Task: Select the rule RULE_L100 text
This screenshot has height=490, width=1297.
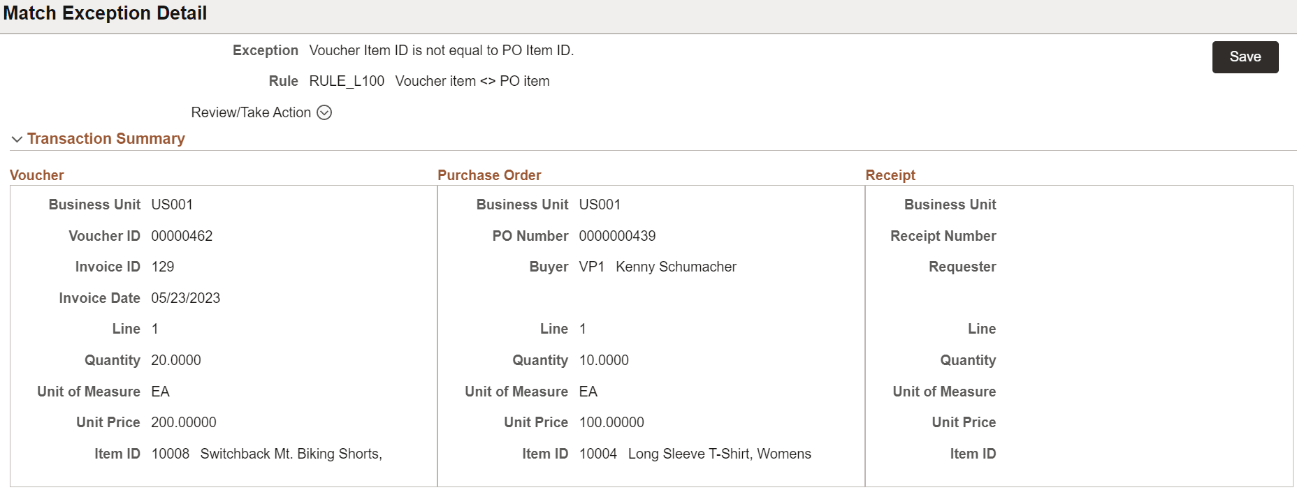Action: (x=347, y=81)
